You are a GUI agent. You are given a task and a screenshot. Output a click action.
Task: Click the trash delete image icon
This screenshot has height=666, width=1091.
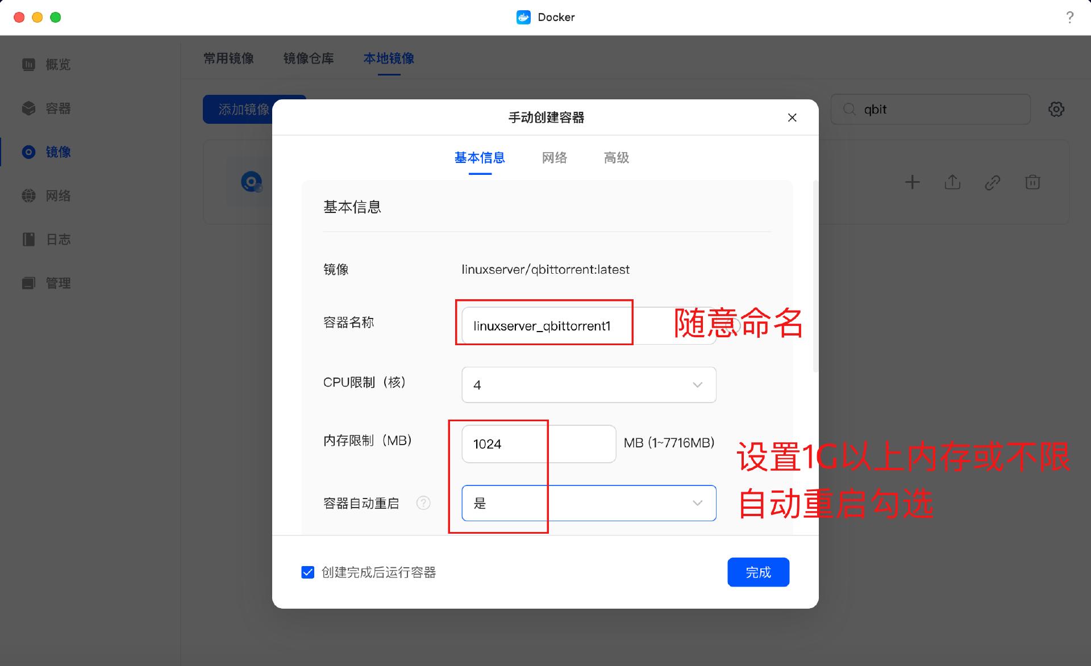point(1032,182)
